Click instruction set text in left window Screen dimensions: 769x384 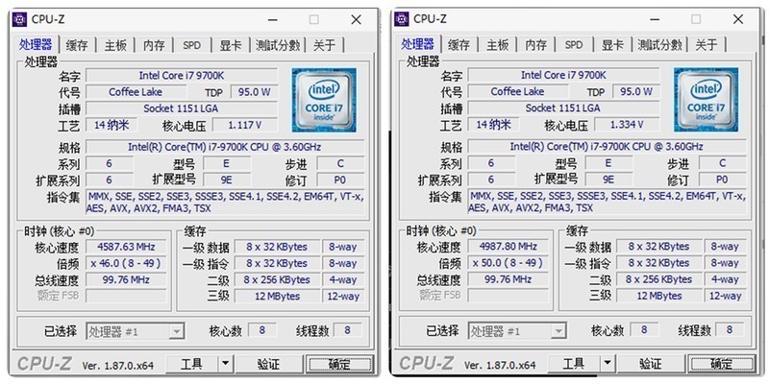225,203
